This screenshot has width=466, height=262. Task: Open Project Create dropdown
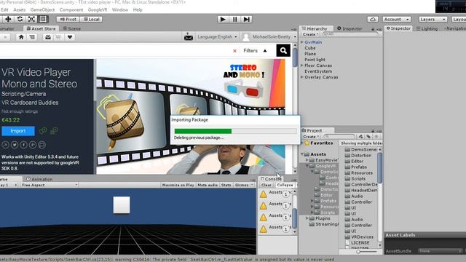(x=311, y=137)
